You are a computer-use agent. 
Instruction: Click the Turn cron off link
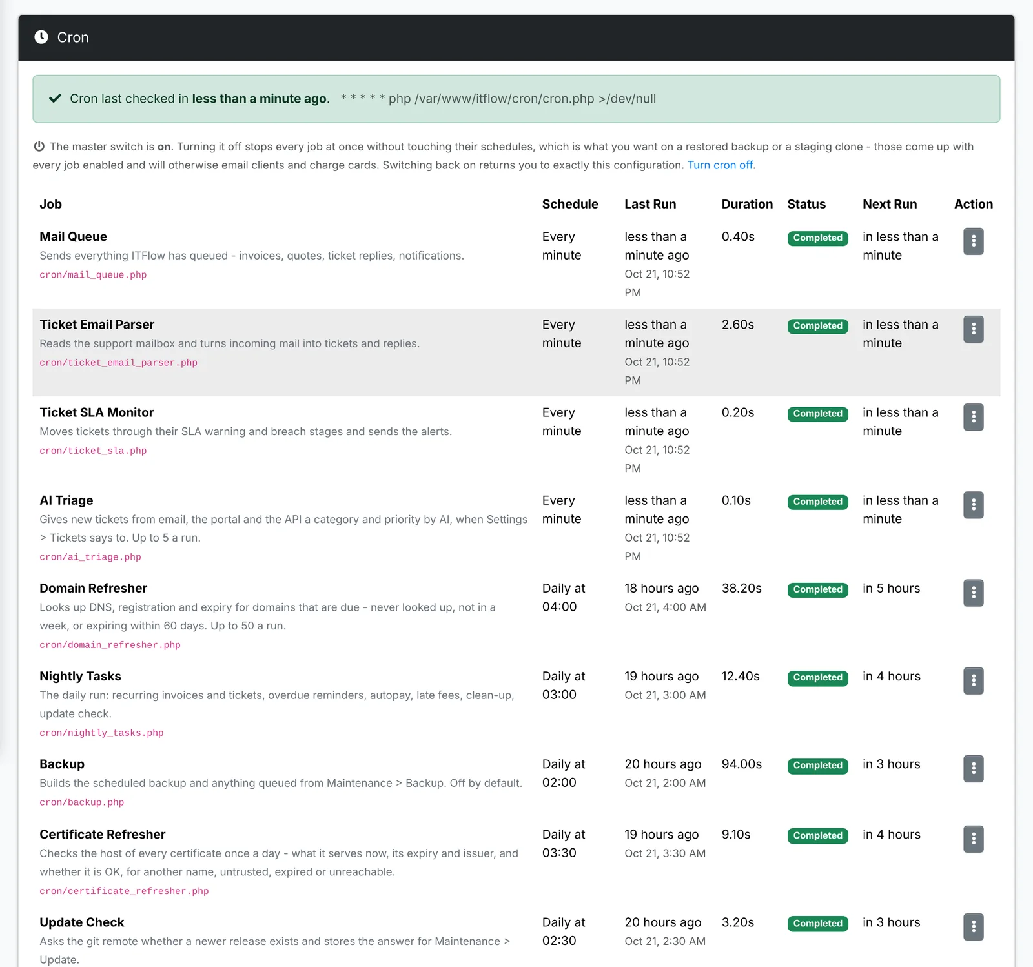pyautogui.click(x=720, y=165)
